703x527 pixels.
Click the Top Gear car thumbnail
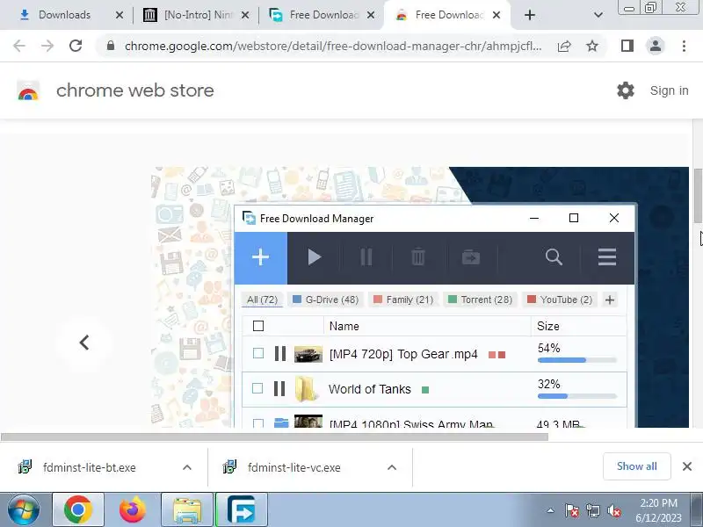click(308, 354)
